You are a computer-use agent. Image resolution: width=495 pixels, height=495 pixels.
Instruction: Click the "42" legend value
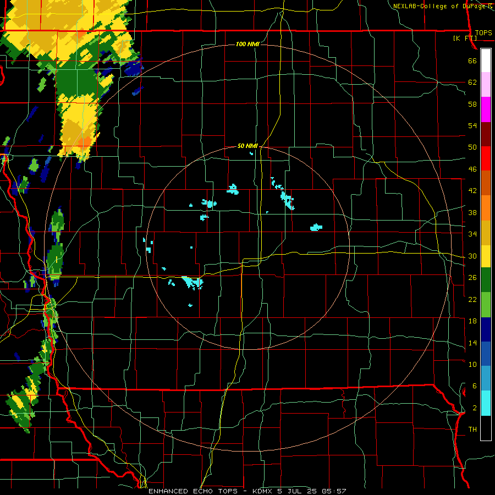472,191
